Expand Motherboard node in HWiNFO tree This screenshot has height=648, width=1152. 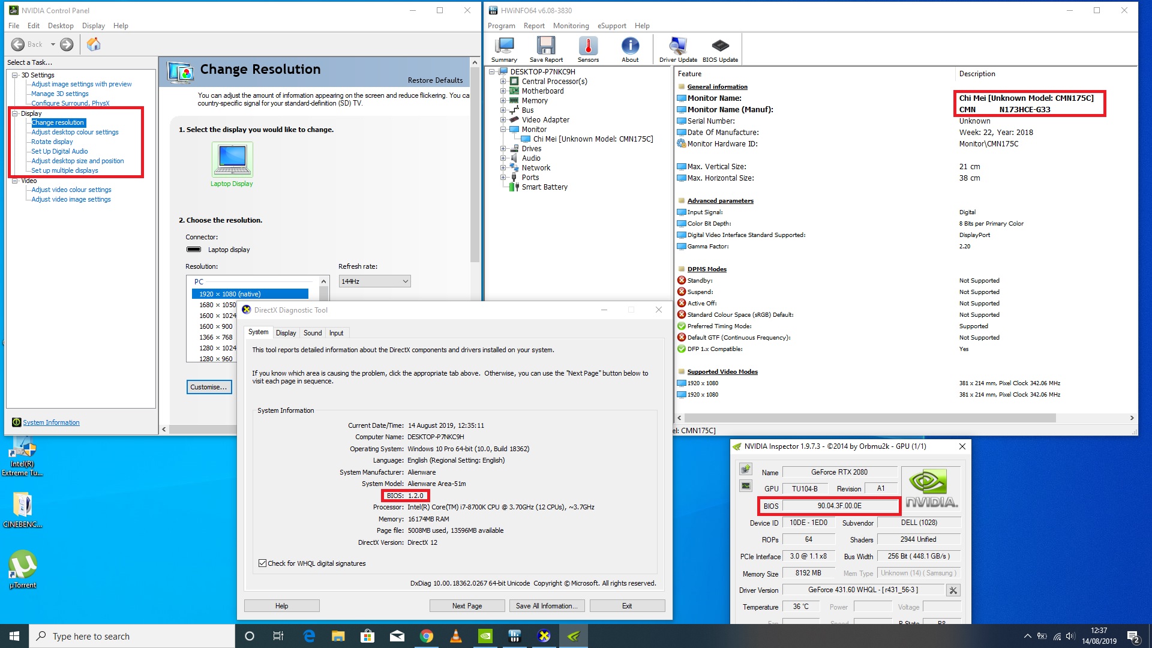point(503,91)
